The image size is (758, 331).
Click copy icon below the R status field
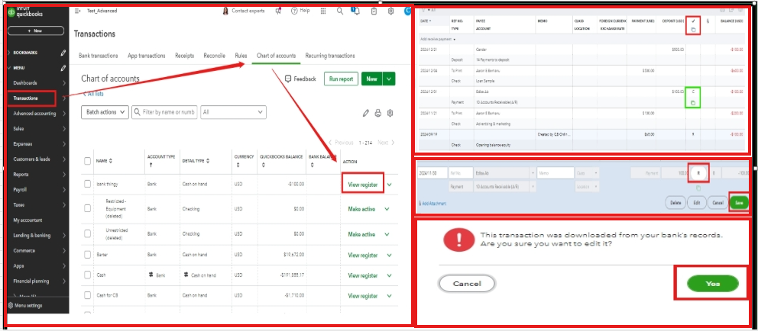coord(698,188)
